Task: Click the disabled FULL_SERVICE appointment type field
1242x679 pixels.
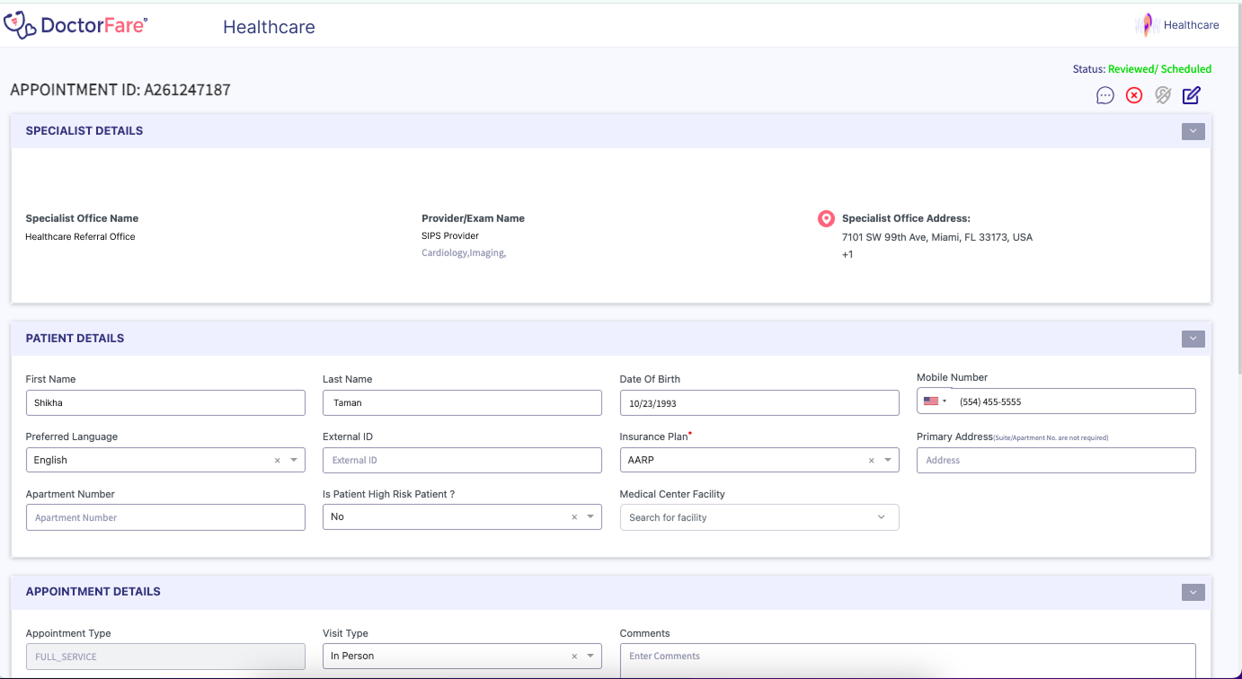Action: pos(165,657)
